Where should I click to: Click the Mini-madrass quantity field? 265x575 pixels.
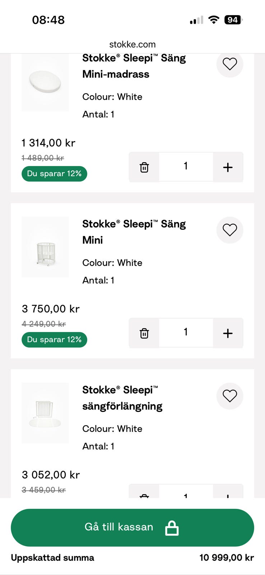tap(186, 167)
